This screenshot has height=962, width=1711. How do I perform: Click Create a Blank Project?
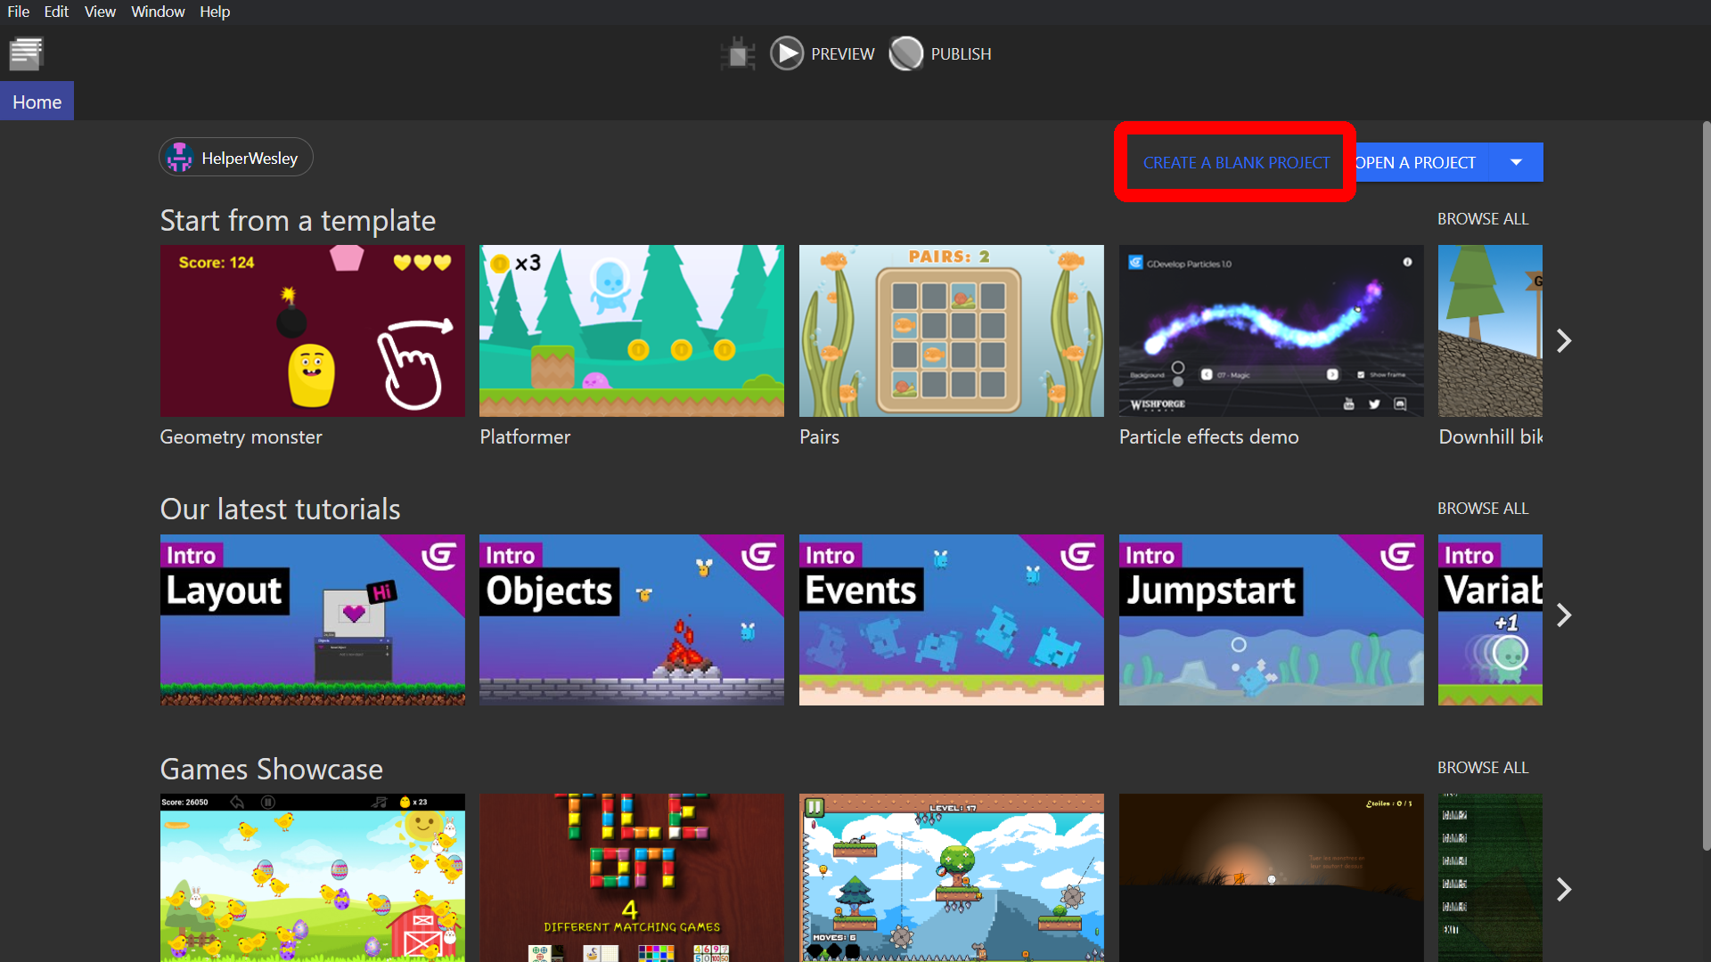coord(1236,162)
